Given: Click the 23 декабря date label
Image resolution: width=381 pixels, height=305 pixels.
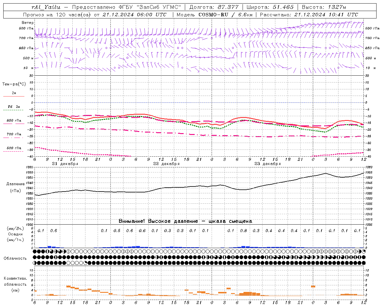Looking at the screenshot, I should pos(267,164).
